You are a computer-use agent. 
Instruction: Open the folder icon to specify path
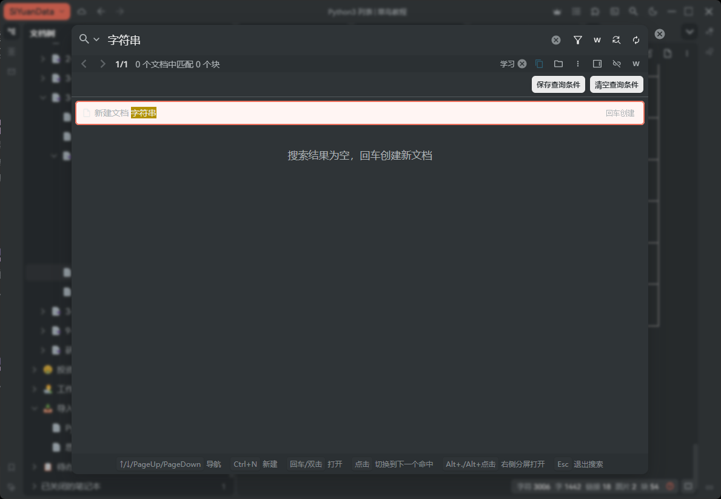[558, 64]
